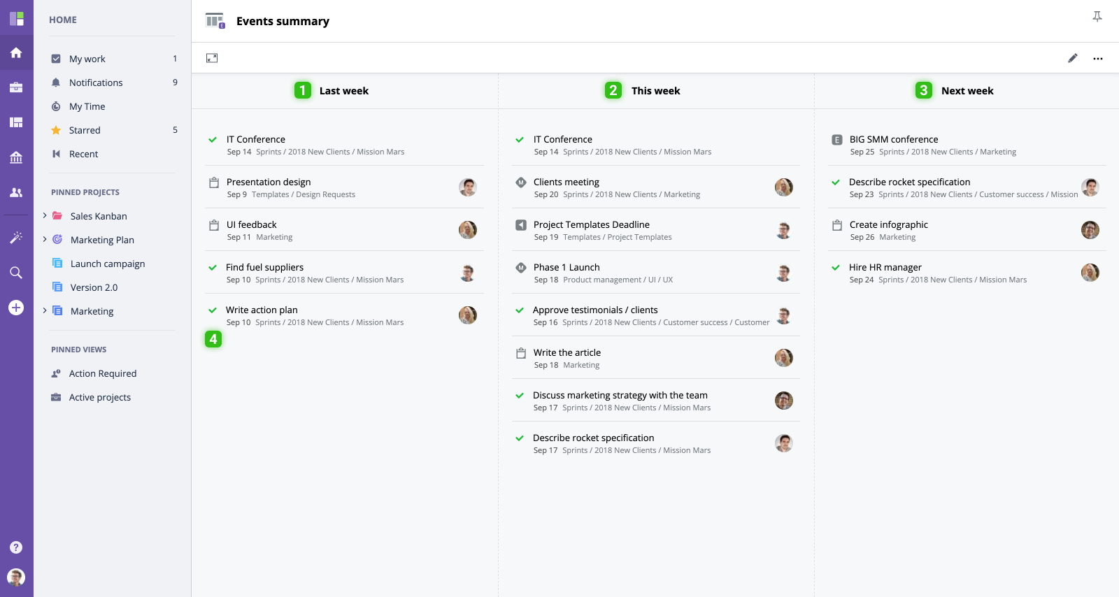Open the briefcase projects icon in rail

click(16, 87)
